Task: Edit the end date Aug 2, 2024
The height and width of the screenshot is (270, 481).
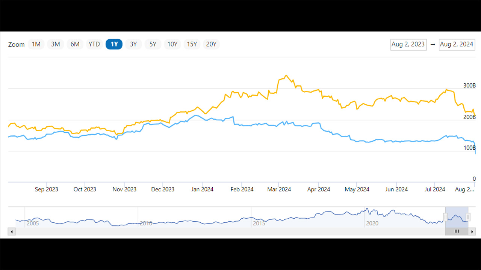Action: 457,44
